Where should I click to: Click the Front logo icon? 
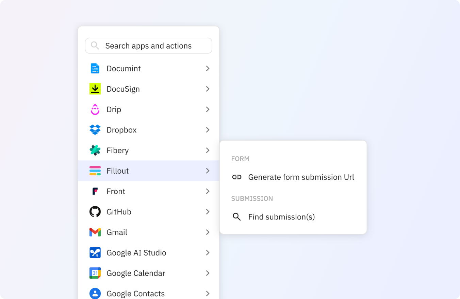coord(95,191)
